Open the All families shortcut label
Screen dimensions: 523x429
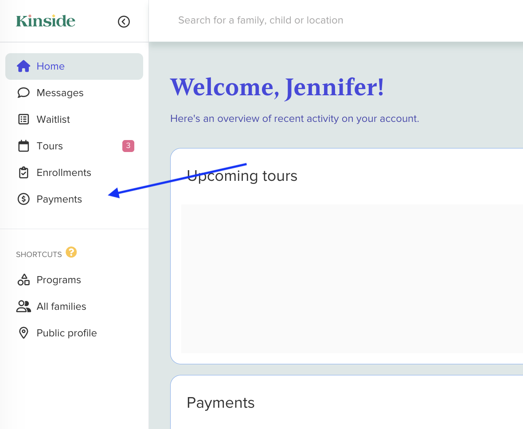click(x=61, y=306)
